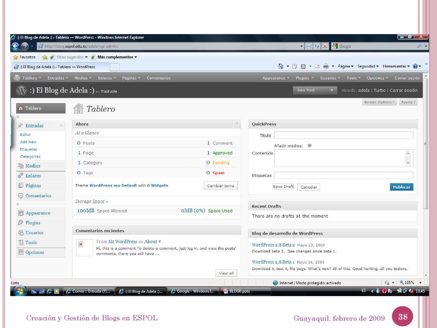Click the Print icon in command bar
The image size is (437, 328).
326,66
